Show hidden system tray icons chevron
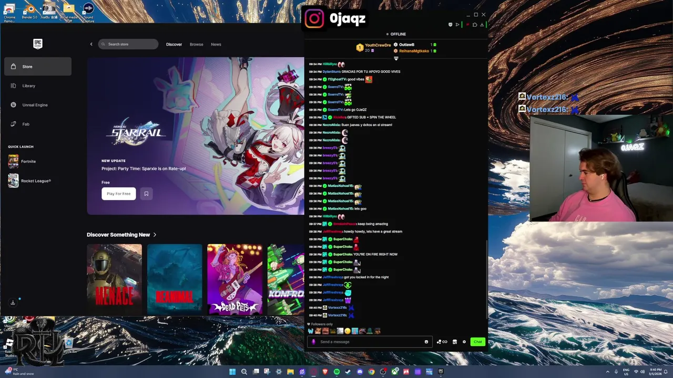 pos(608,372)
